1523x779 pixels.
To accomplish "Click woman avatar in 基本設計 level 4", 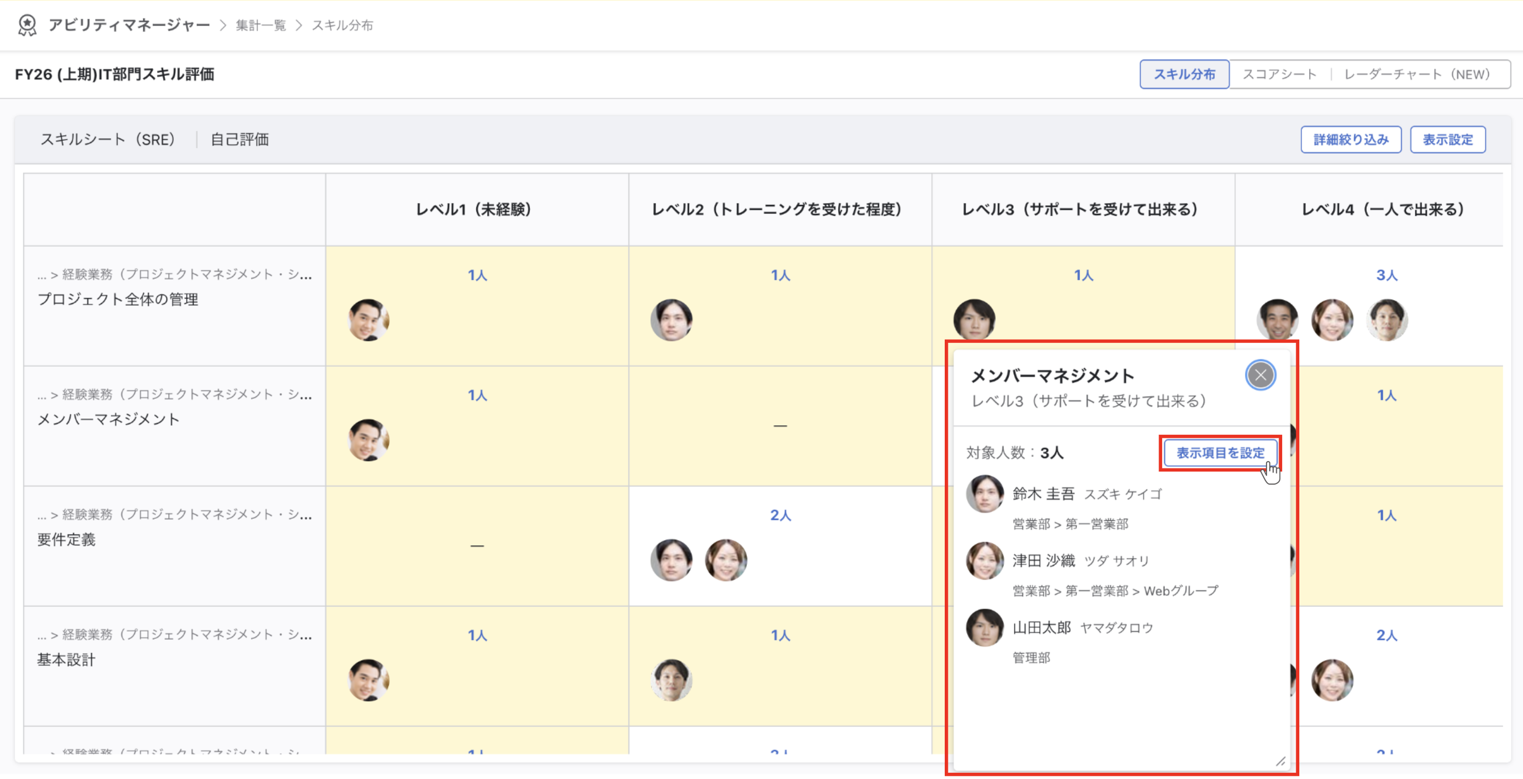I will 1331,680.
